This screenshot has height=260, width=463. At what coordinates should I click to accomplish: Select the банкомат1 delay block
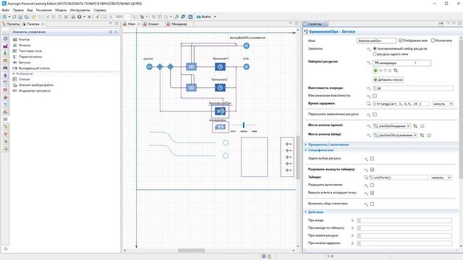click(220, 67)
